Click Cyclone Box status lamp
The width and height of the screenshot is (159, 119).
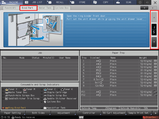click(42, 102)
